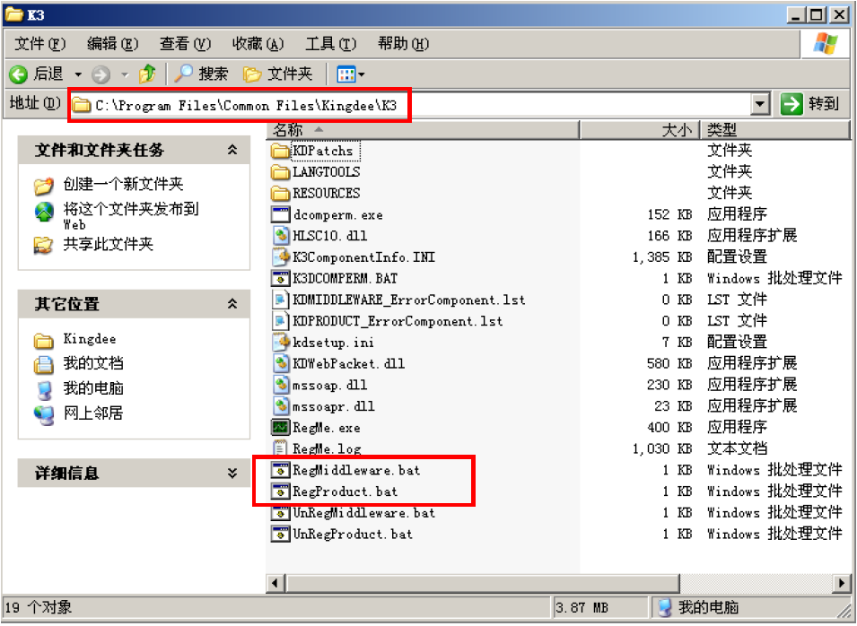Click the address bar path field
857x626 pixels.
pyautogui.click(x=410, y=104)
